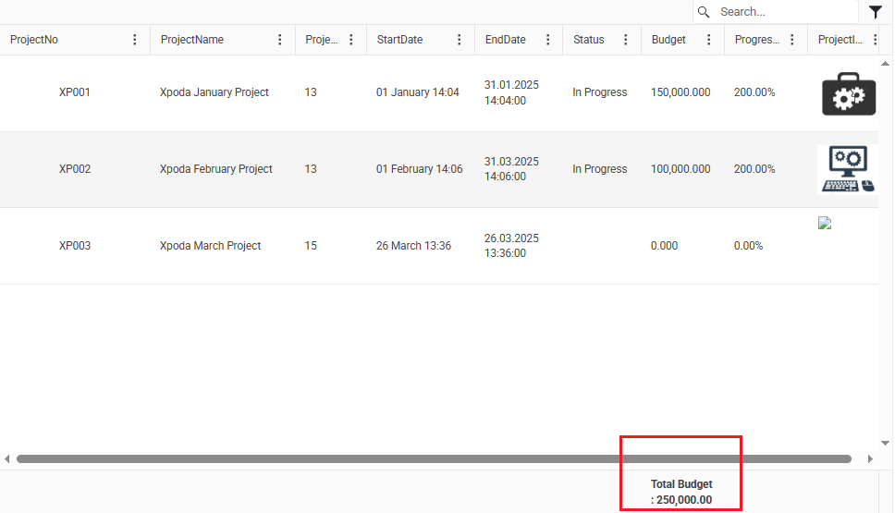Open Proje... column menu dots

tap(351, 40)
